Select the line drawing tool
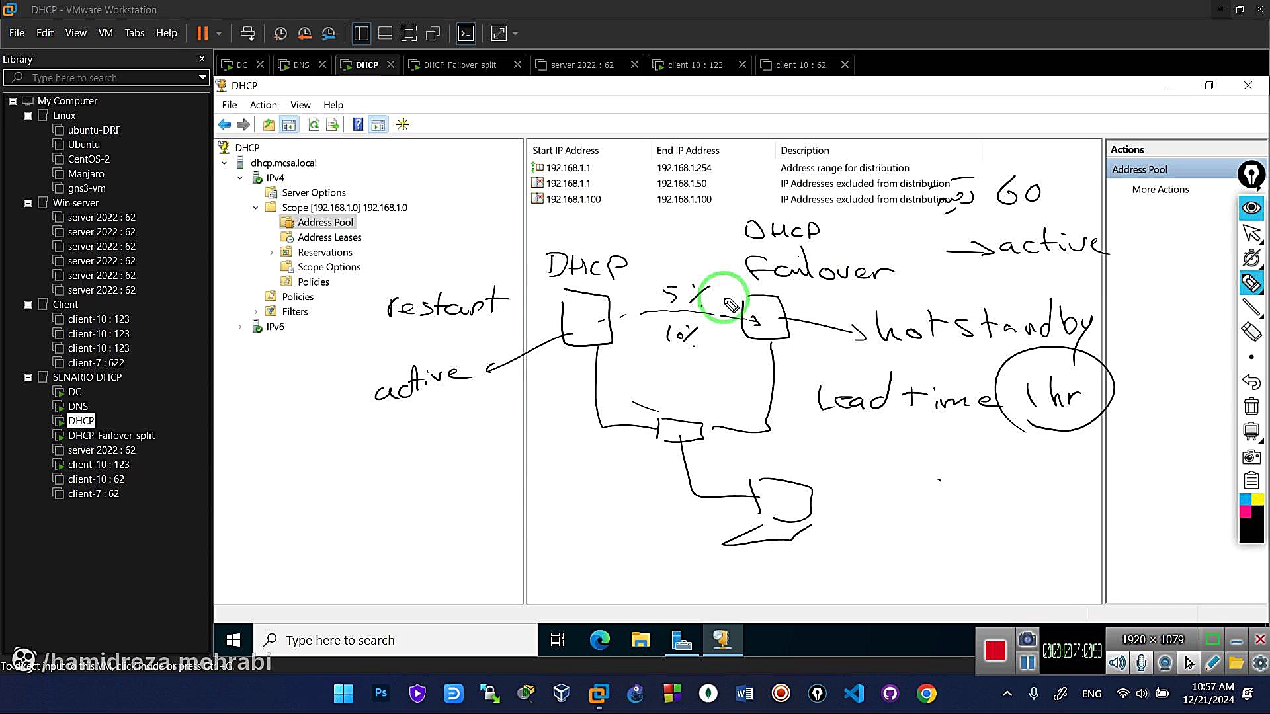1270x714 pixels. tap(1251, 307)
